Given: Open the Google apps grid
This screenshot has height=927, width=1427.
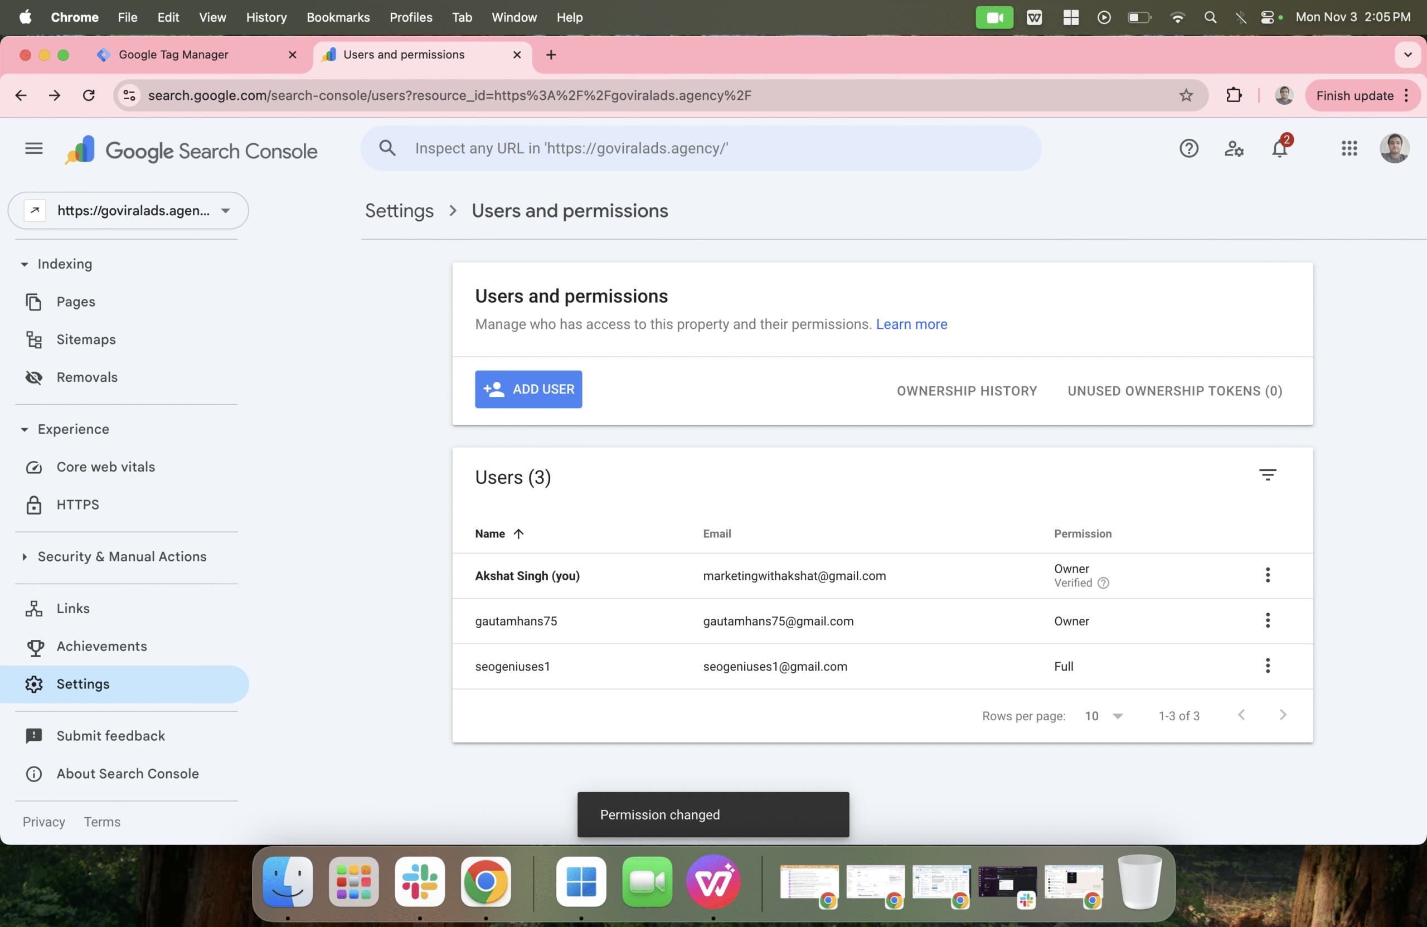Looking at the screenshot, I should point(1349,149).
